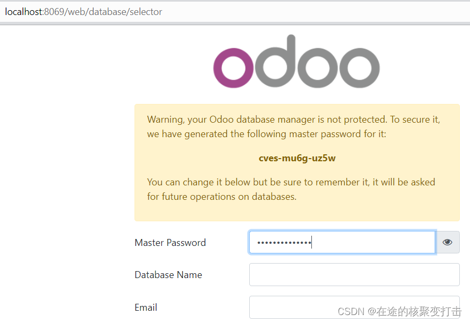Click the "localhost" host part of the URL

24,12
